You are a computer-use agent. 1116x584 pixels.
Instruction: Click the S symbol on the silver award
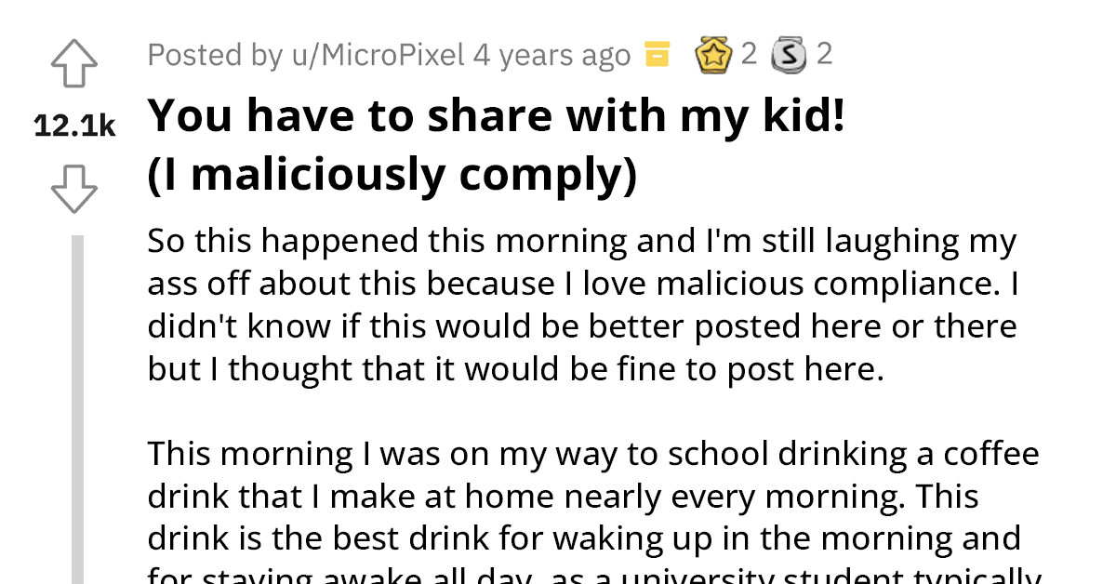coord(790,54)
